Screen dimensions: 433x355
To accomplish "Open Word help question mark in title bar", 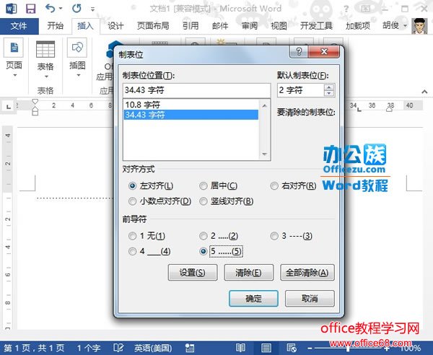I will point(346,9).
